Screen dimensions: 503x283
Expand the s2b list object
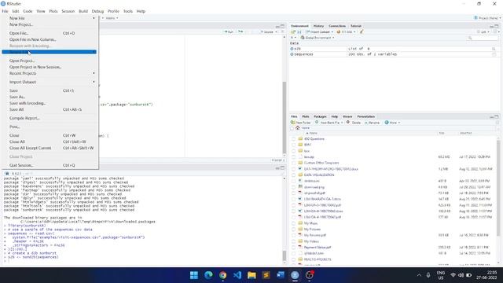(292, 49)
